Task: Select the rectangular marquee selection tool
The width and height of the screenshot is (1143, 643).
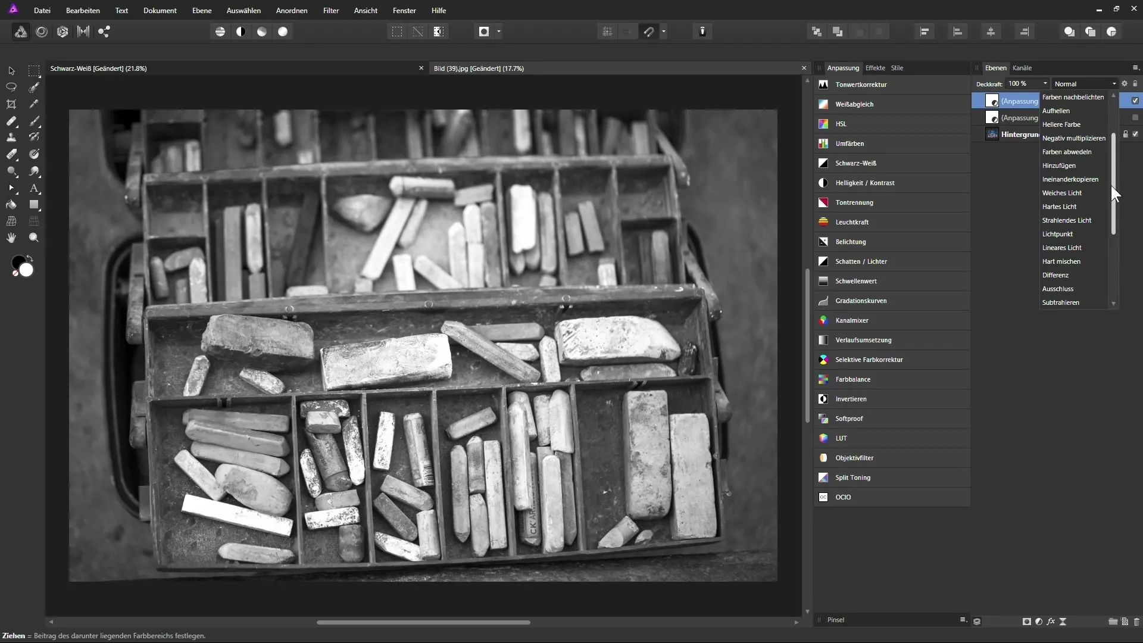Action: point(34,71)
